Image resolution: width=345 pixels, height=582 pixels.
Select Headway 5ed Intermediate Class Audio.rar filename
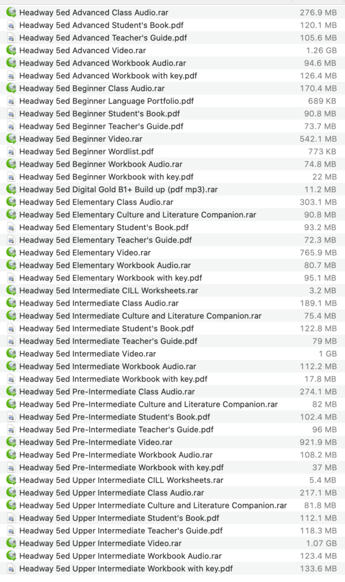(99, 303)
